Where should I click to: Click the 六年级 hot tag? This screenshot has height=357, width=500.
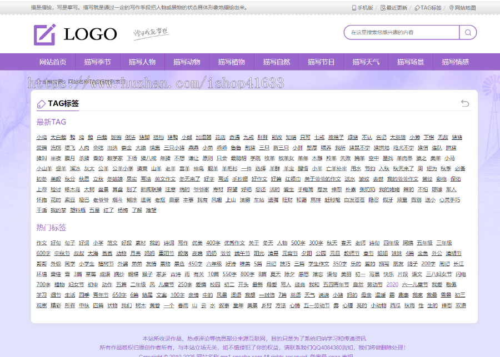click(214, 264)
